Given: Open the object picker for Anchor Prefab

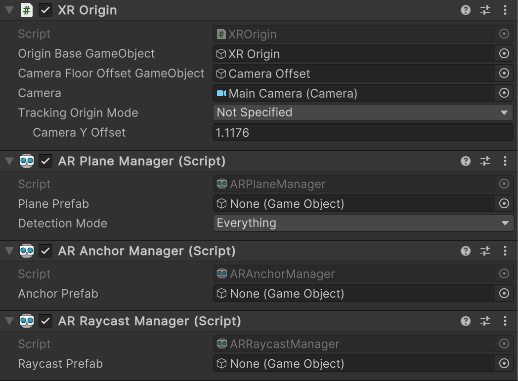Looking at the screenshot, I should (504, 293).
